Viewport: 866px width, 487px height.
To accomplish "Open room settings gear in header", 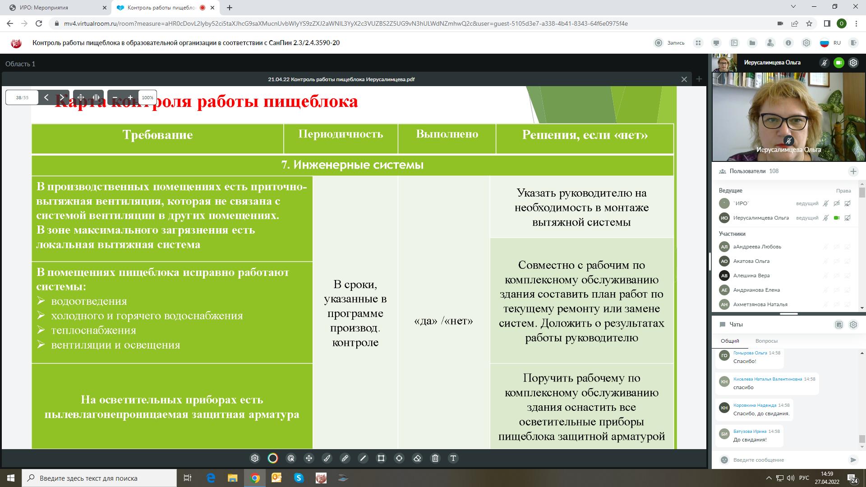I will pos(806,43).
